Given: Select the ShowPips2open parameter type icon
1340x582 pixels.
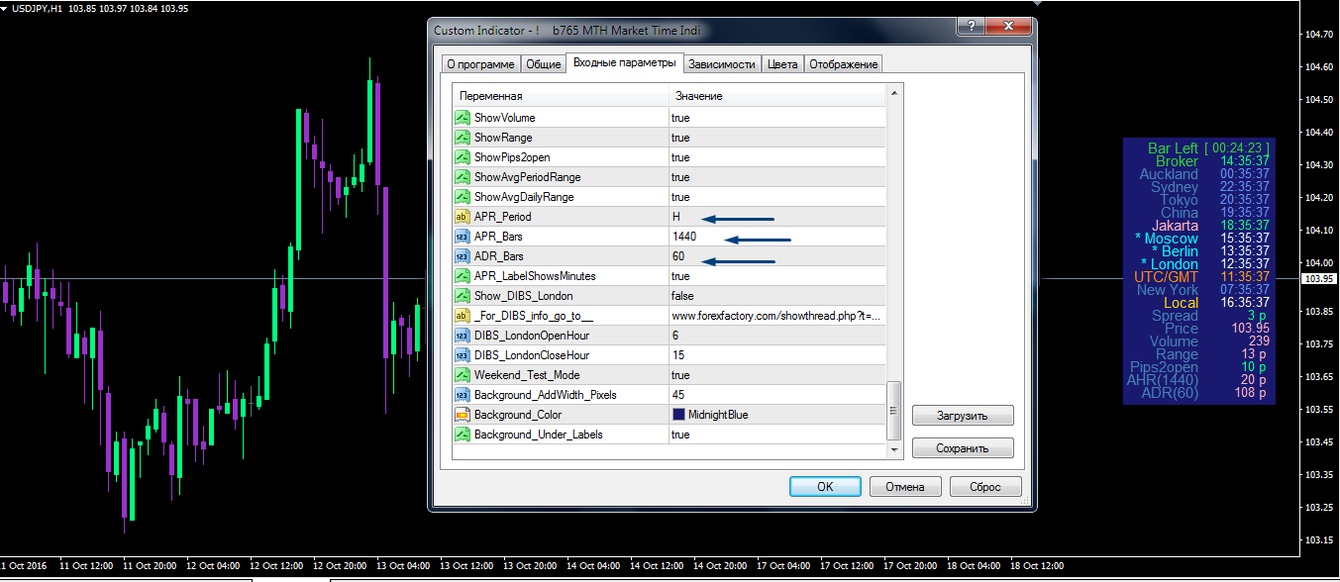Looking at the screenshot, I should 463,157.
